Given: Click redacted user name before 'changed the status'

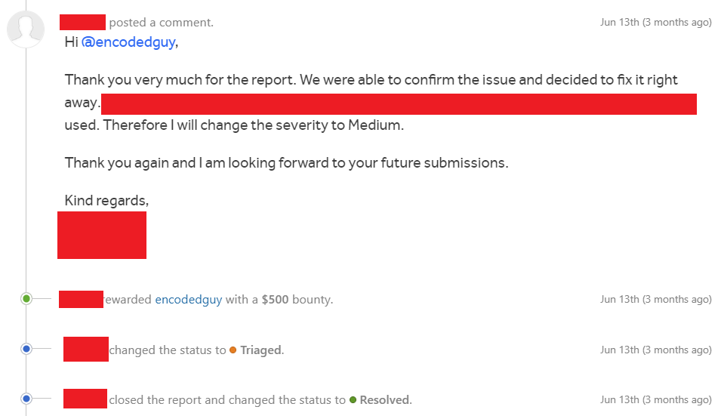Looking at the screenshot, I should 86,350.
